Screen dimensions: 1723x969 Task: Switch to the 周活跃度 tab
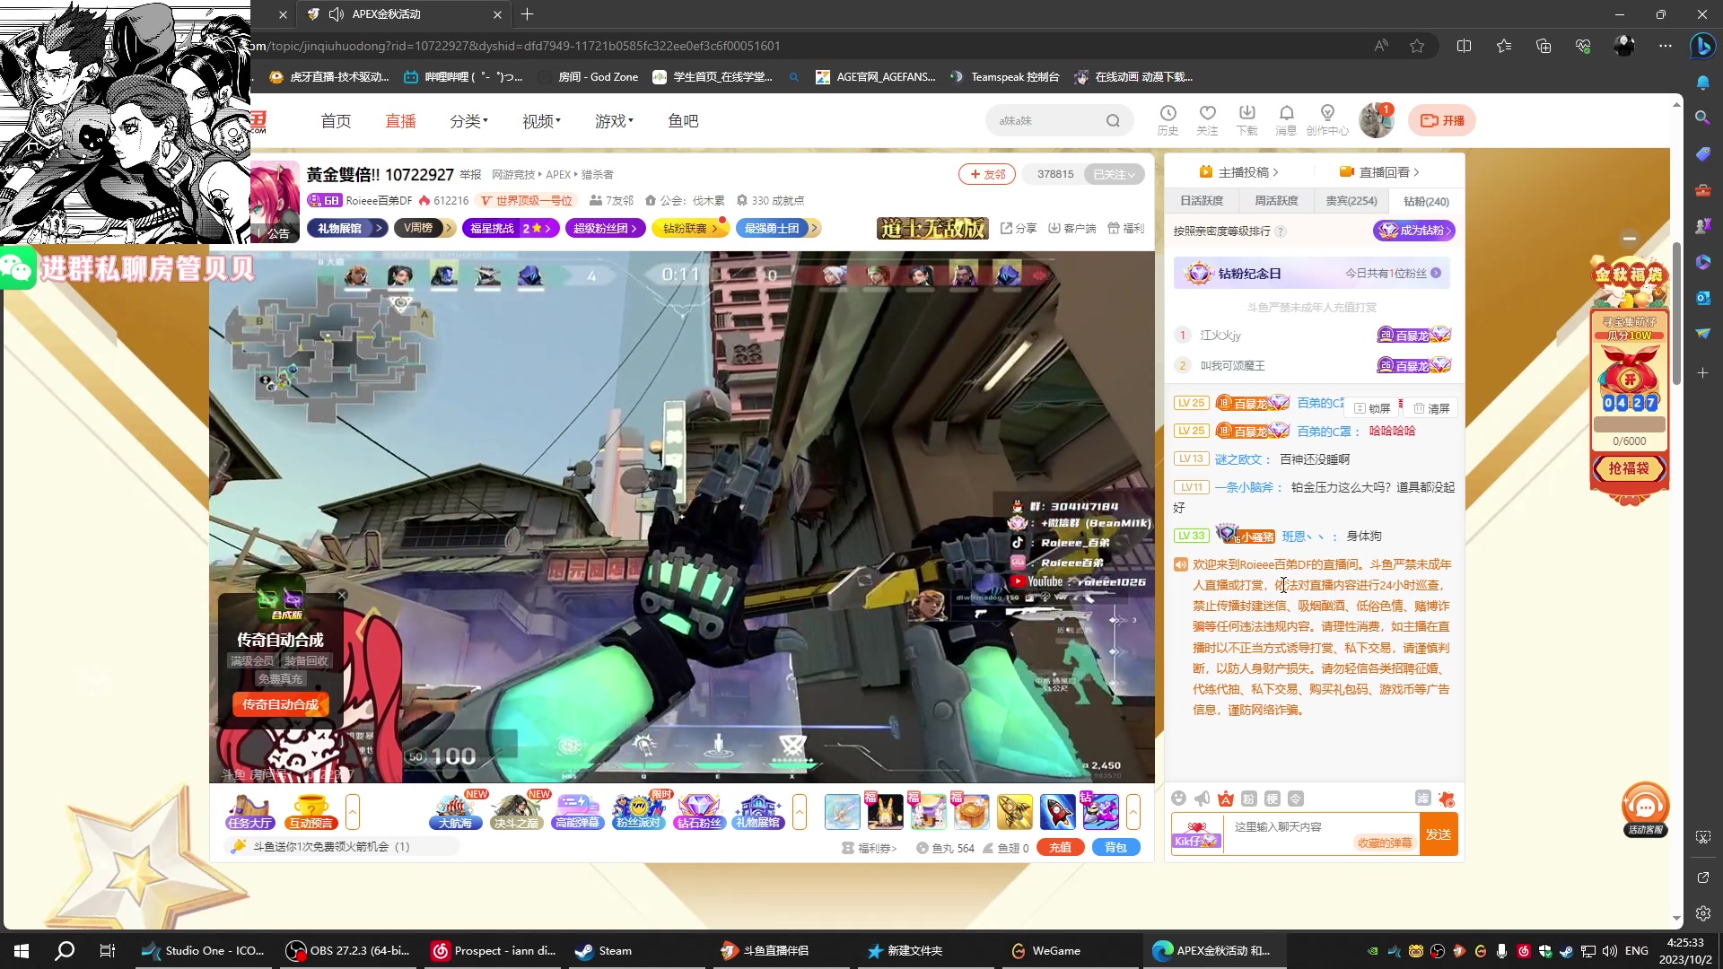[x=1276, y=201]
